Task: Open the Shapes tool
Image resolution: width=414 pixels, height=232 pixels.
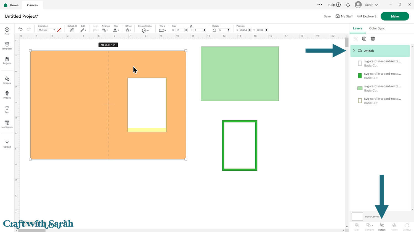Action: pos(7,80)
